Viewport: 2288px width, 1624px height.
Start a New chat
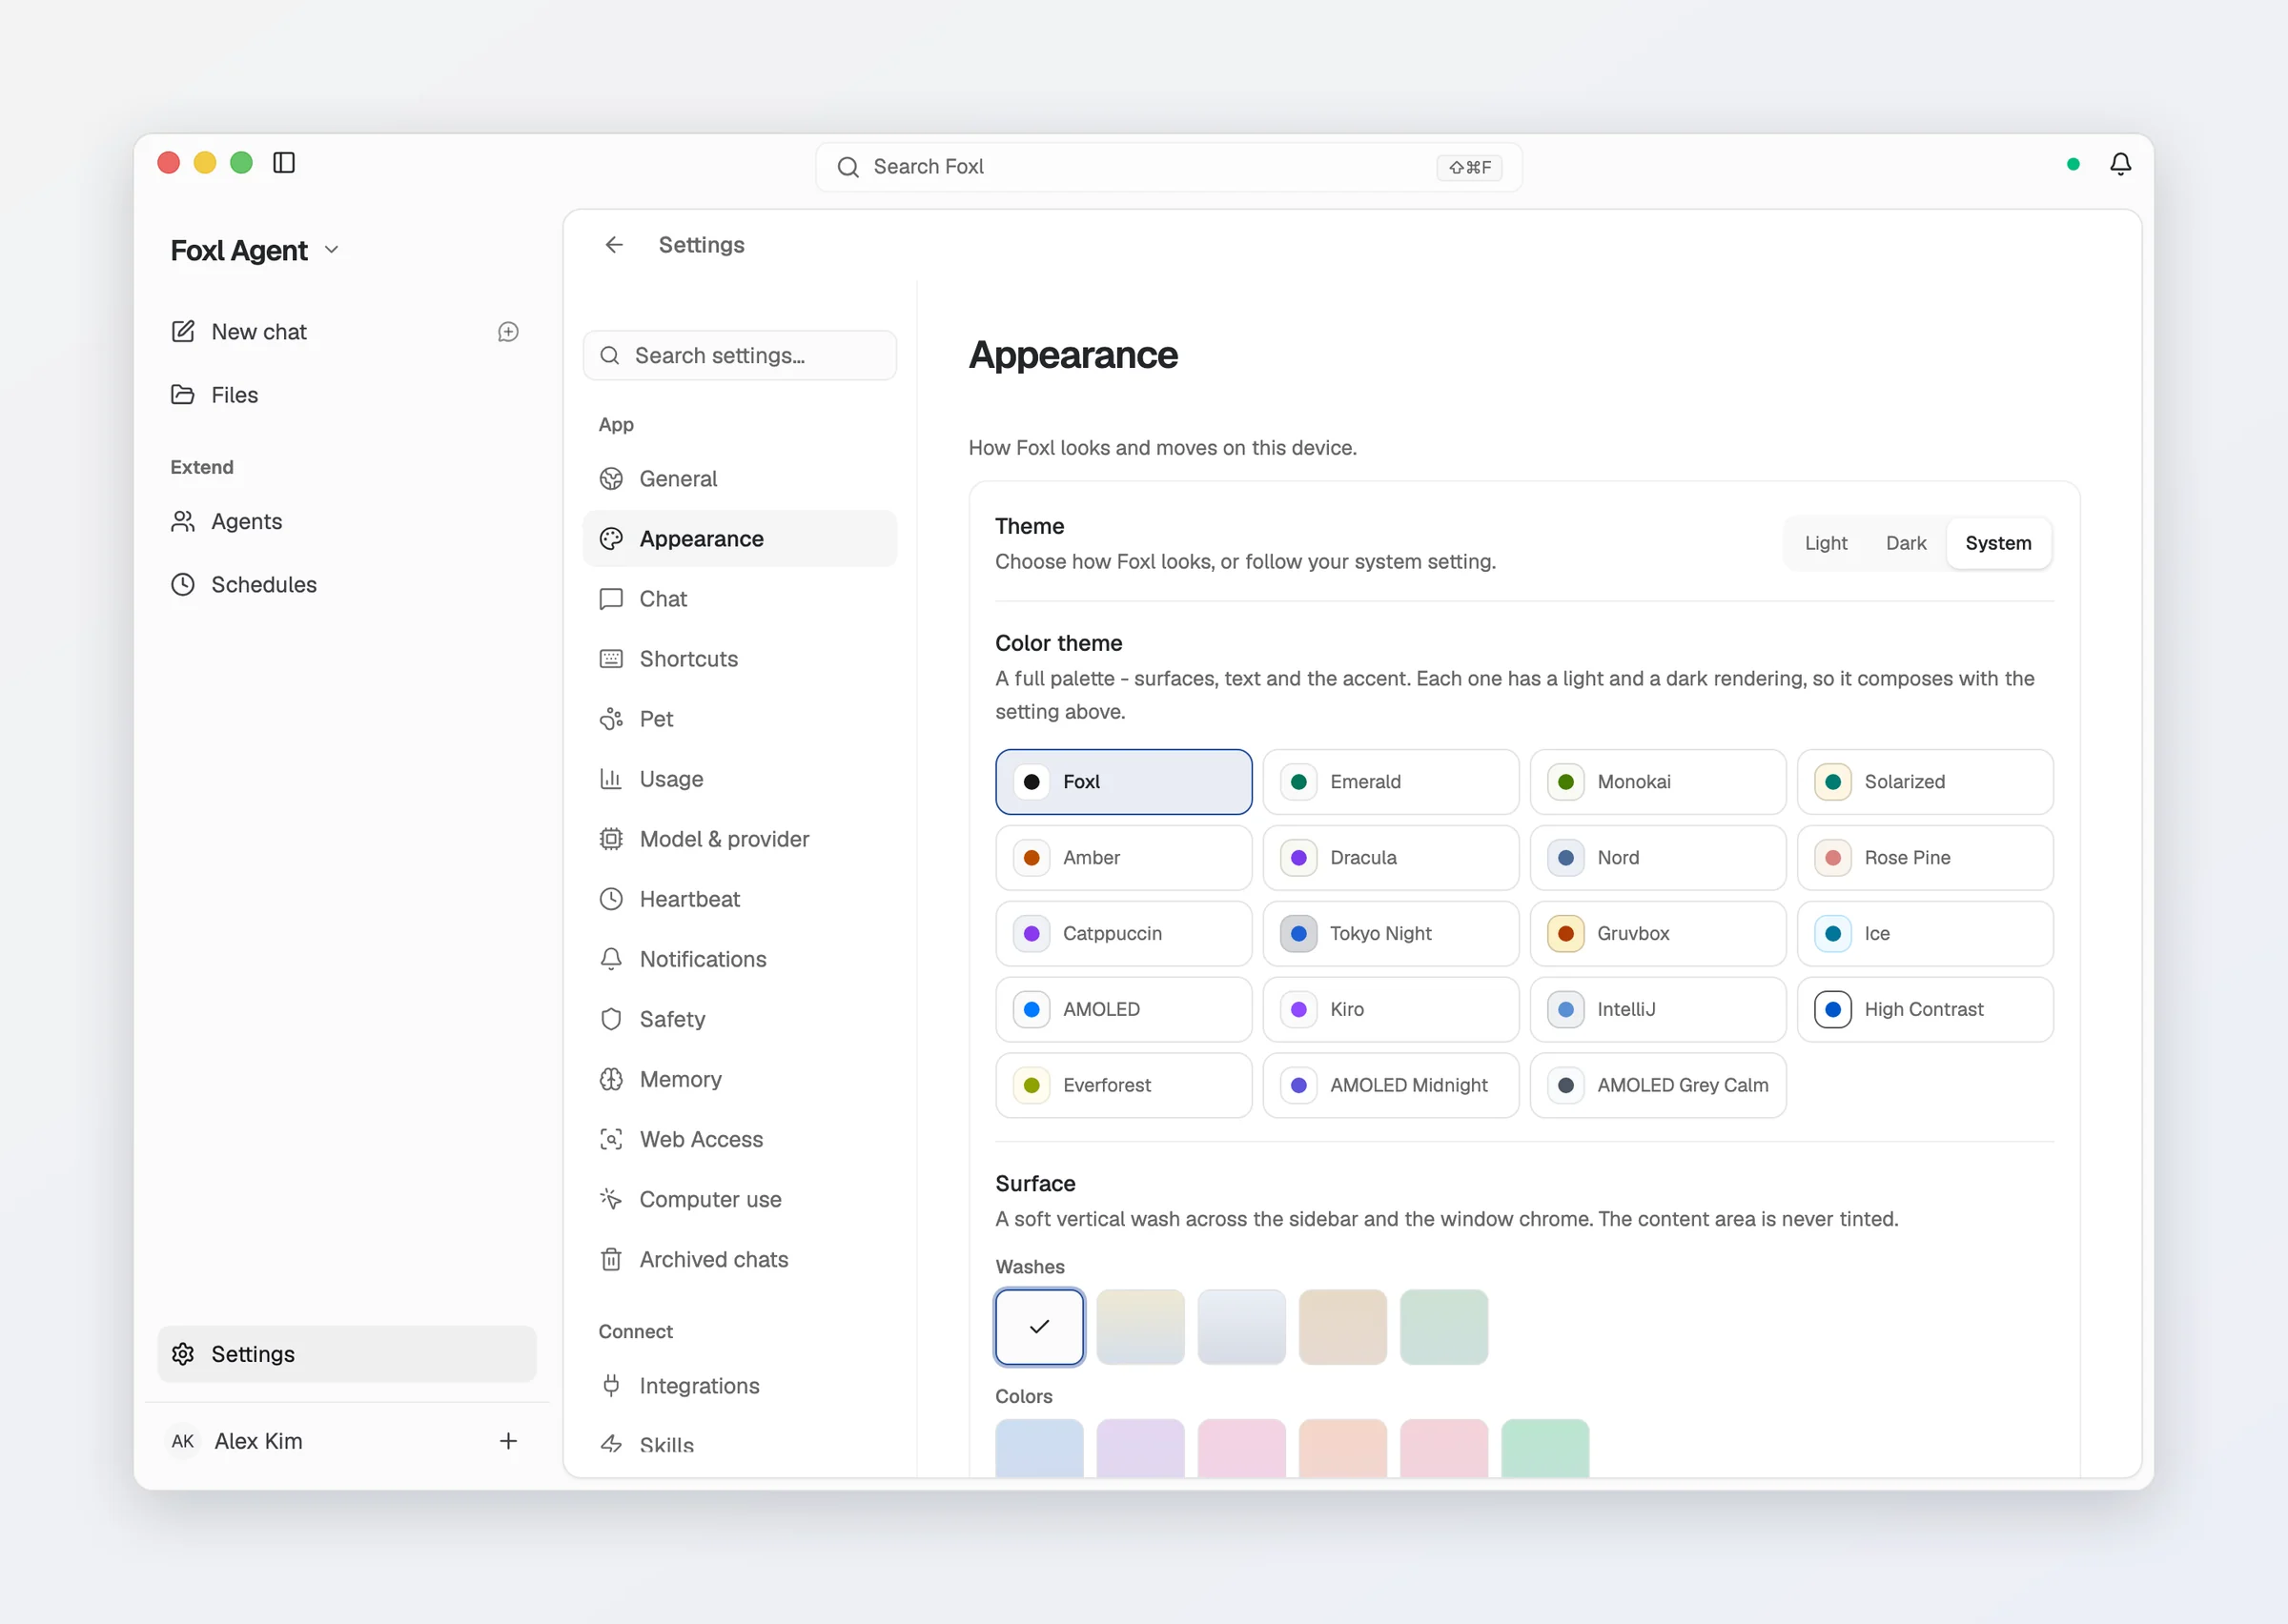pyautogui.click(x=325, y=332)
